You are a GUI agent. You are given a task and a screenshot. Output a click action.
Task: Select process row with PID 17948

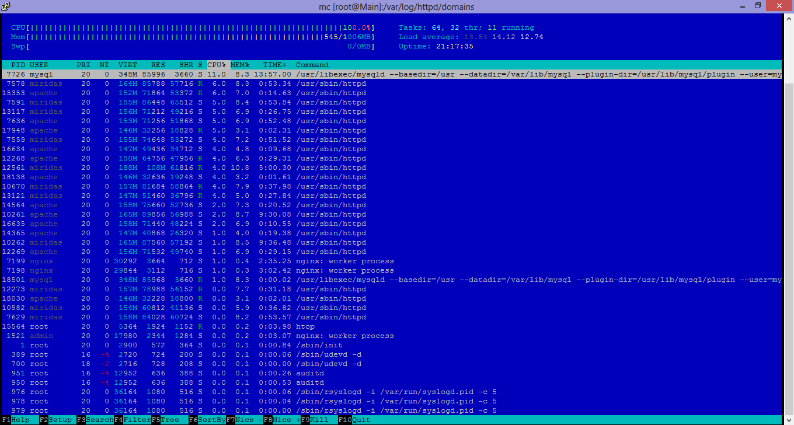tap(391, 130)
